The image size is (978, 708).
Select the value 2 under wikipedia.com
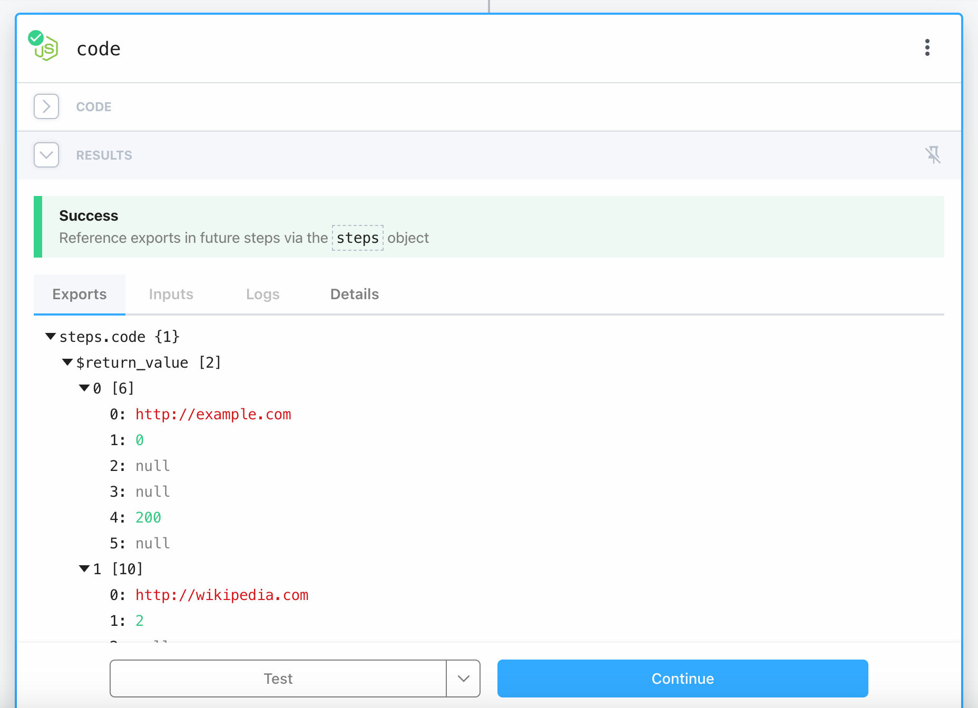click(140, 621)
